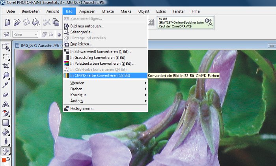Open the Effekte menu
Viewport: 276px width, 166px height.
108,11
